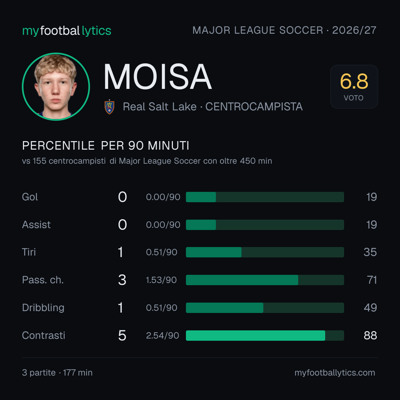Viewport: 400px width, 400px height.
Task: Click the Contrasti percentile bar
Action: pyautogui.click(x=265, y=336)
